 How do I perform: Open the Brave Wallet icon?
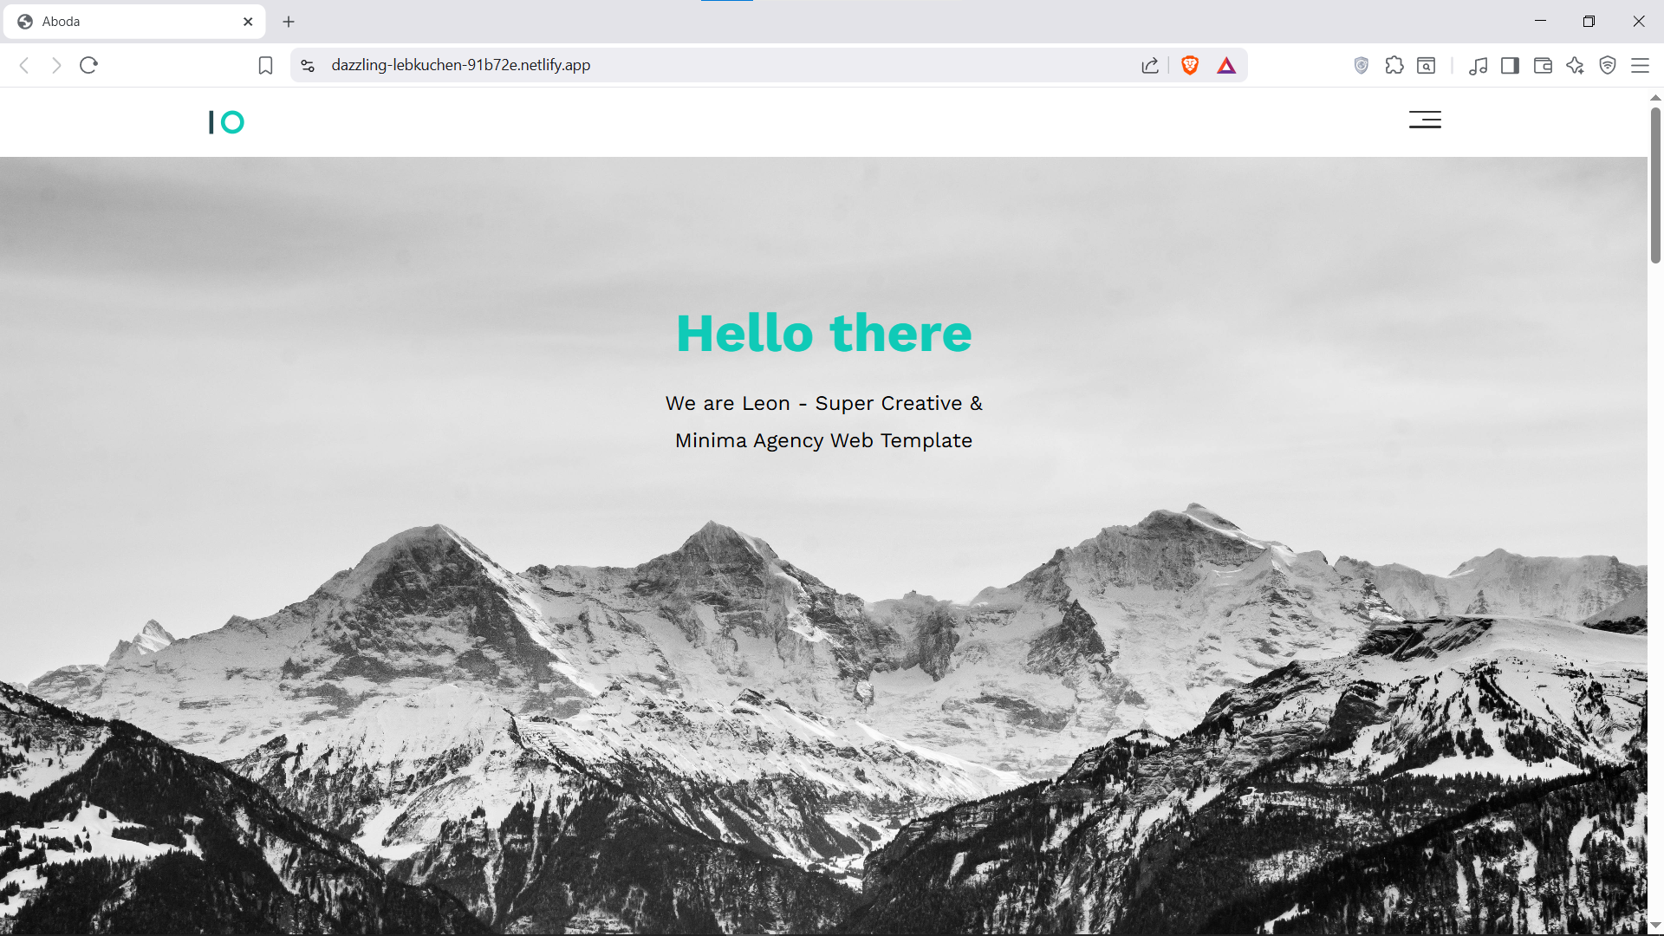[x=1542, y=65]
